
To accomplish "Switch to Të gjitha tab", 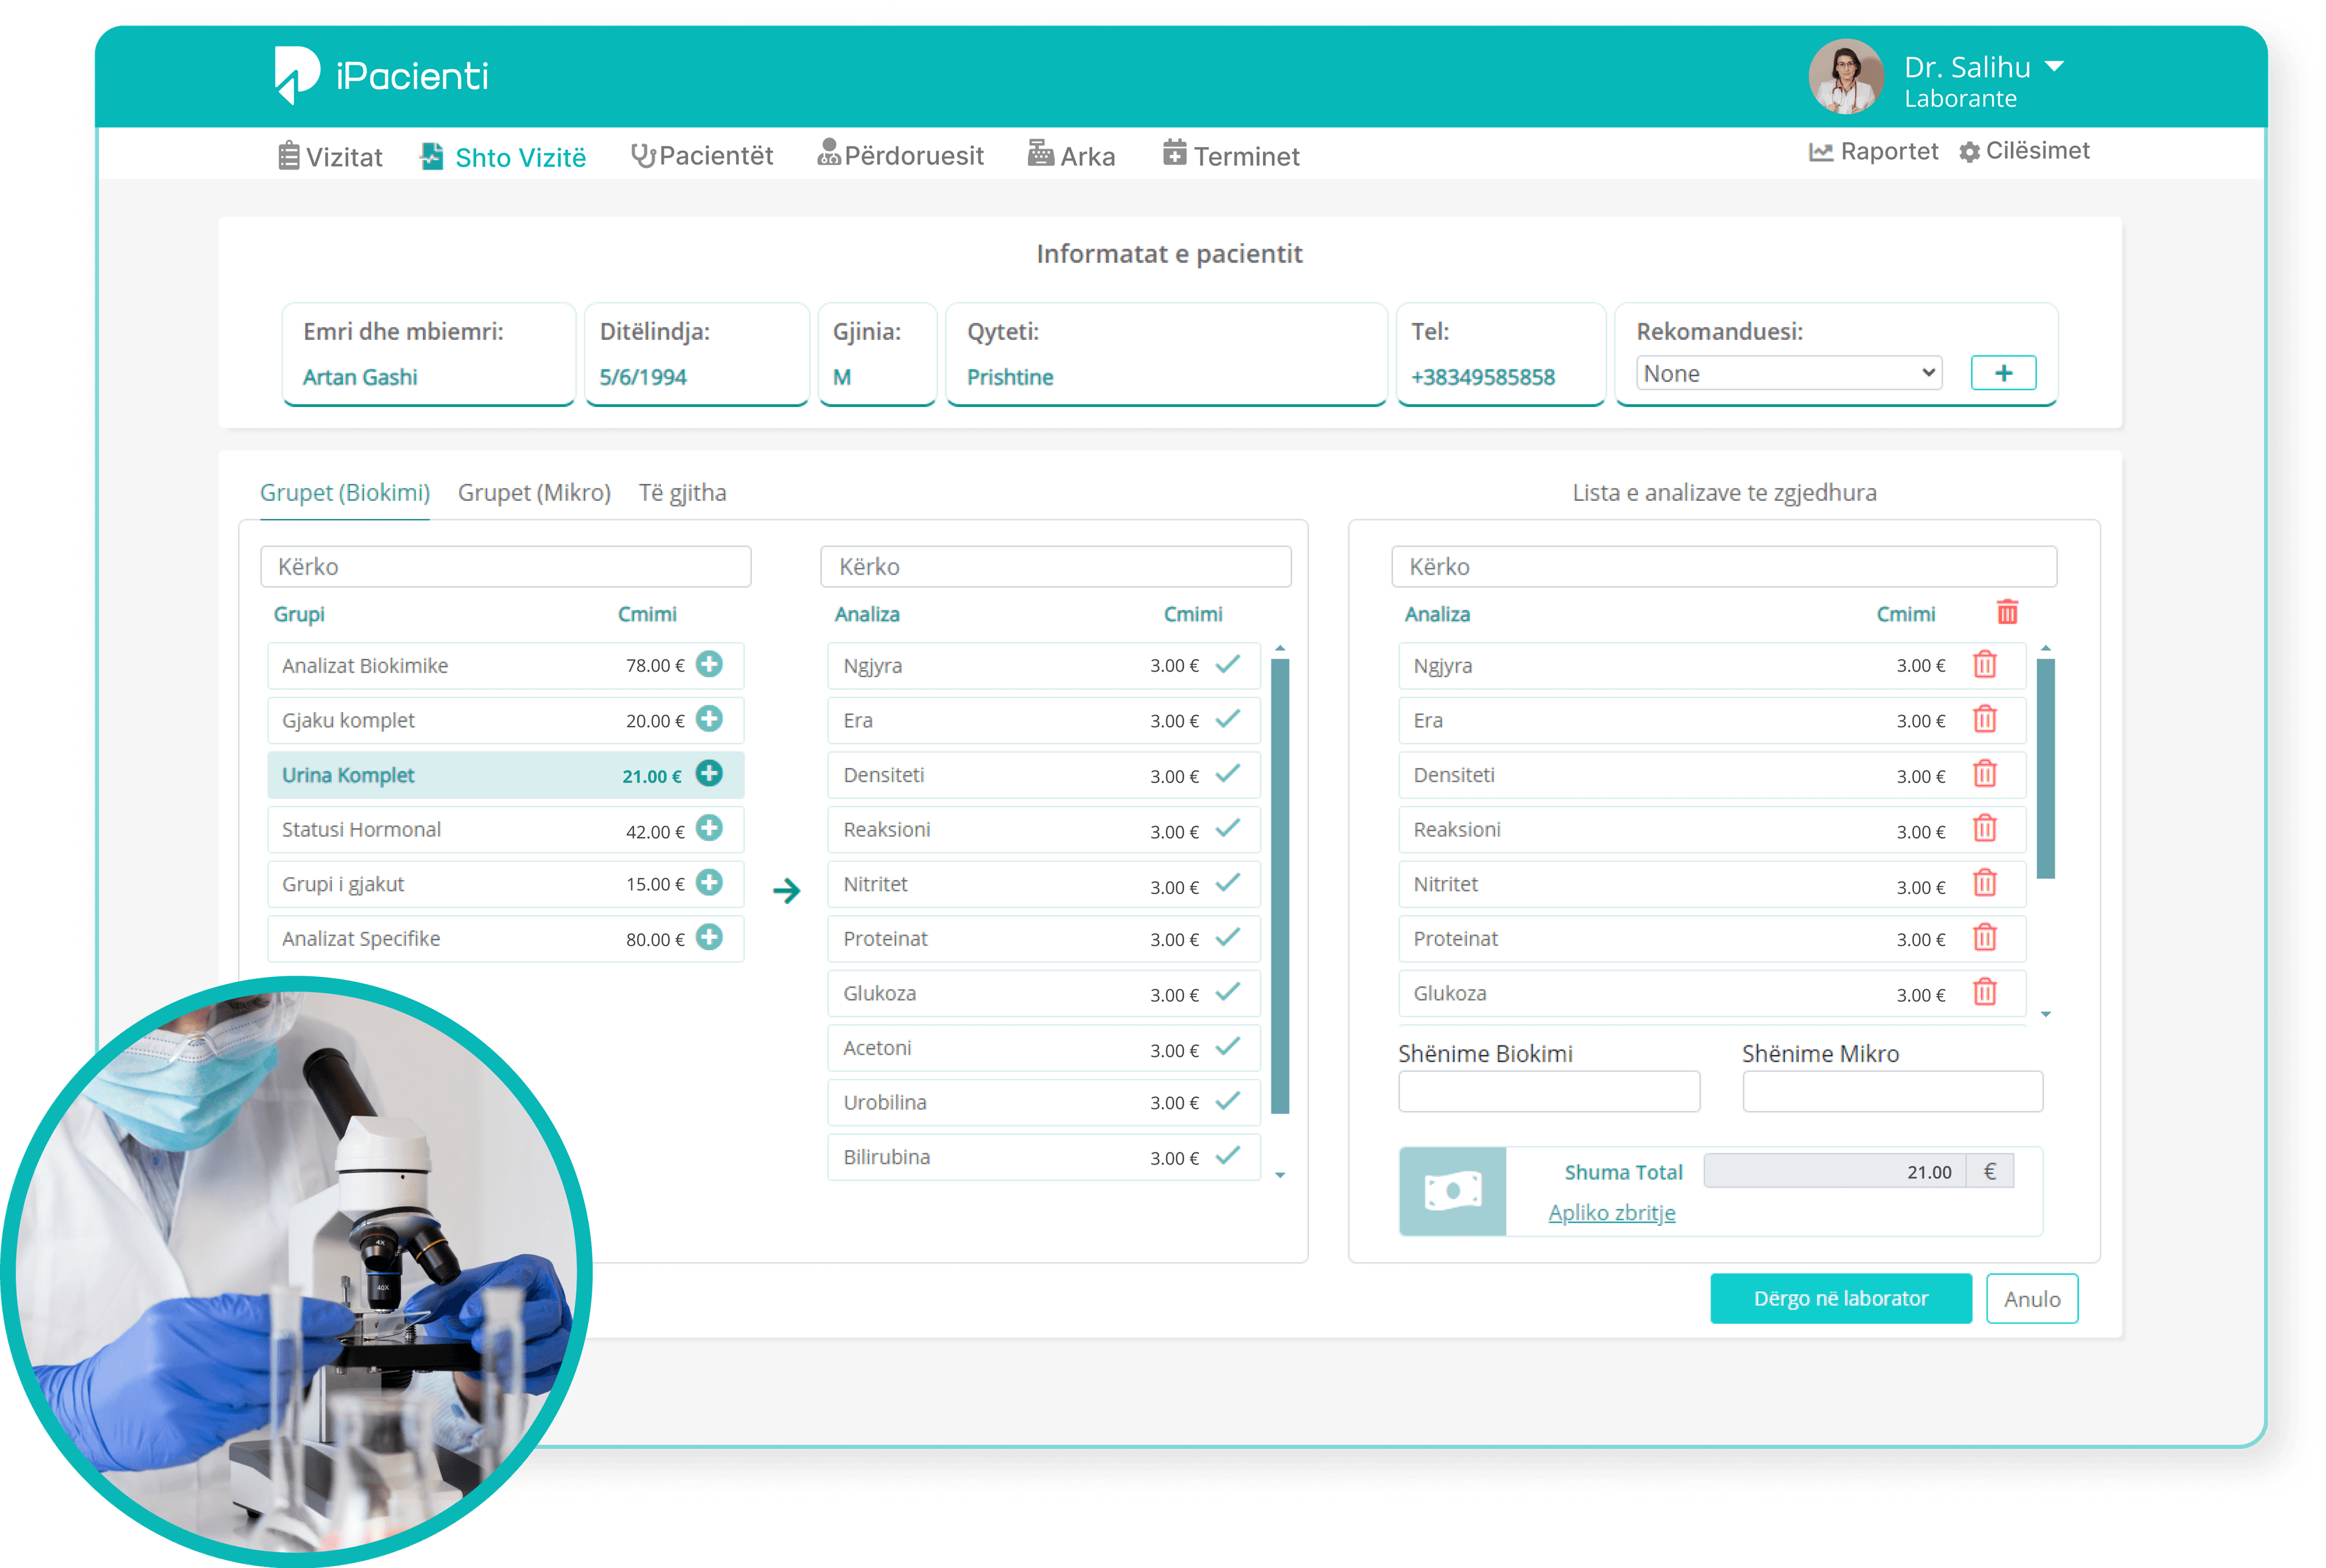I will [683, 493].
